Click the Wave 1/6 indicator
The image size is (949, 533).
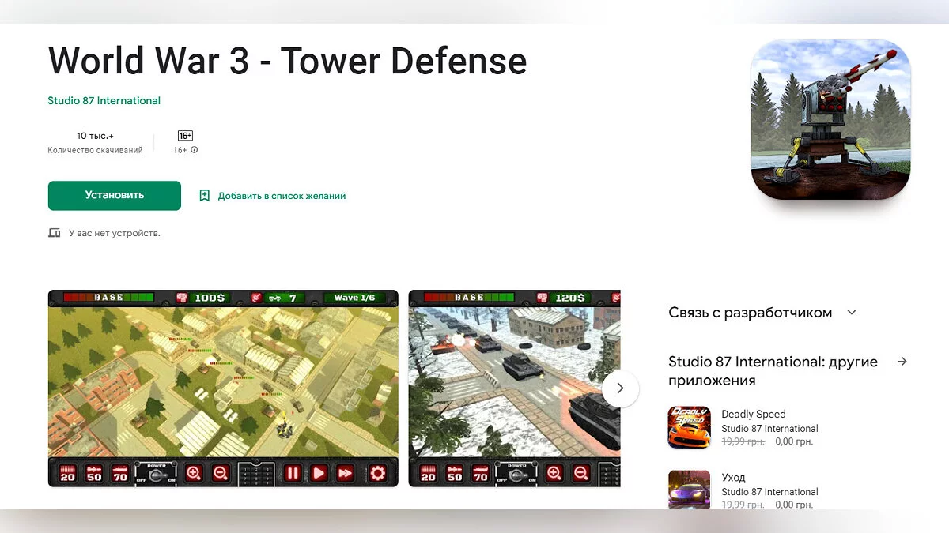pos(354,298)
